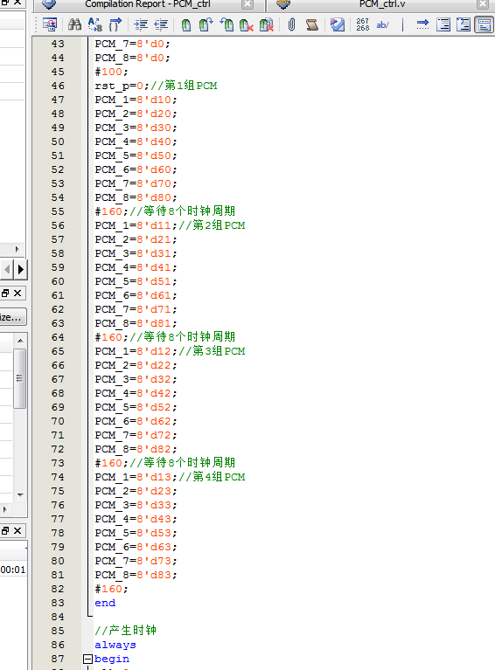
Task: Jump to next bookmark icon
Action: [x=206, y=24]
